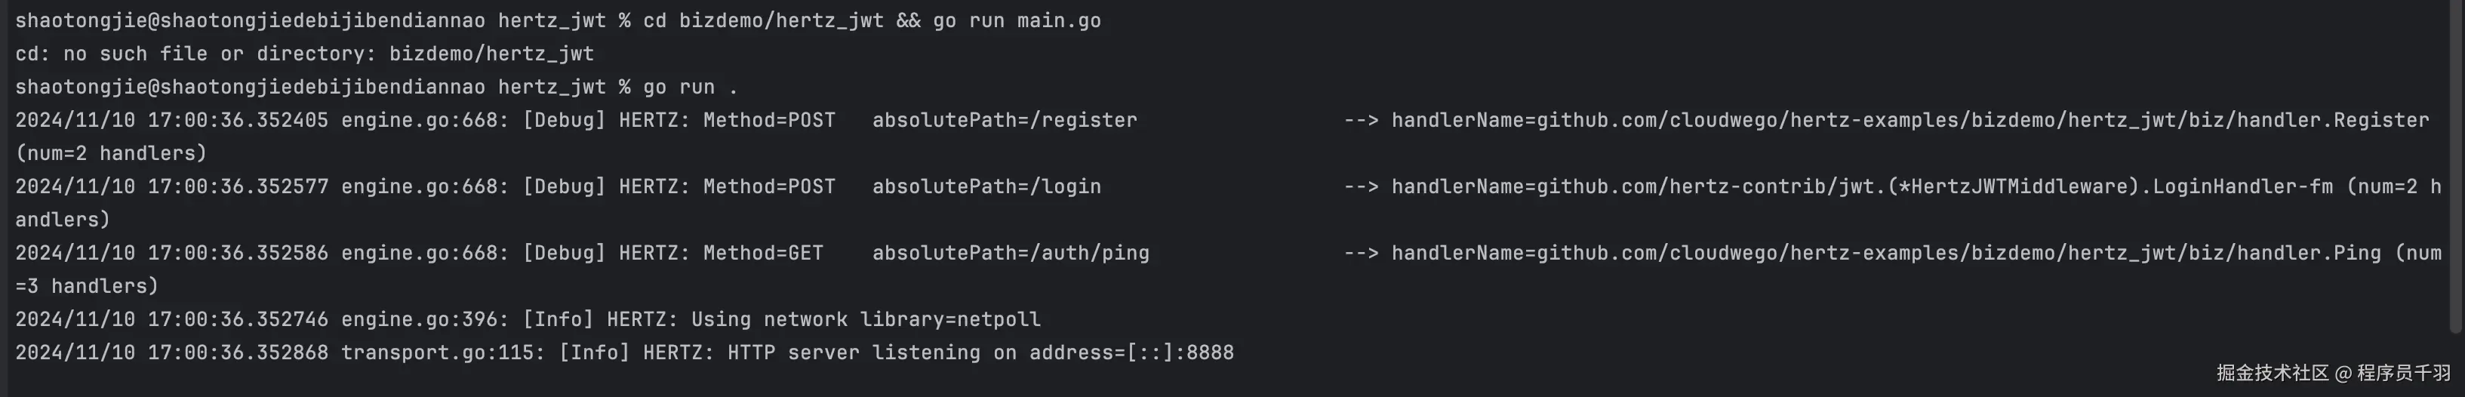This screenshot has height=397, width=2465.
Task: Click the engine.go:396 source reference
Action: (x=425, y=319)
